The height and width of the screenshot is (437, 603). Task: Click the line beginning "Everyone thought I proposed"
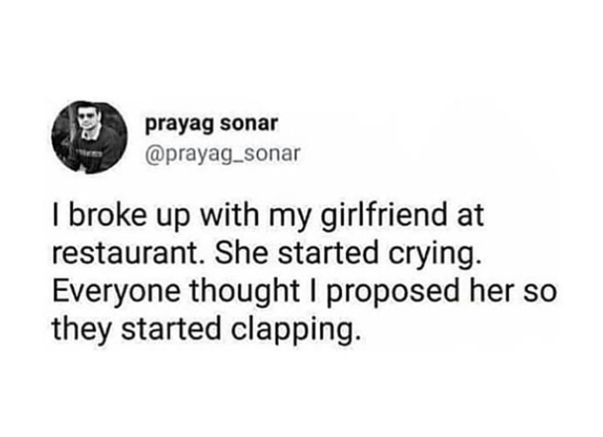pos(304,292)
